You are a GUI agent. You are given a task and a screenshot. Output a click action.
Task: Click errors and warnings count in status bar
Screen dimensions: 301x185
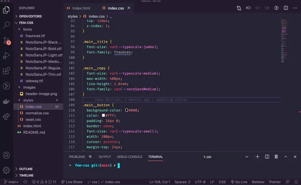point(44,182)
